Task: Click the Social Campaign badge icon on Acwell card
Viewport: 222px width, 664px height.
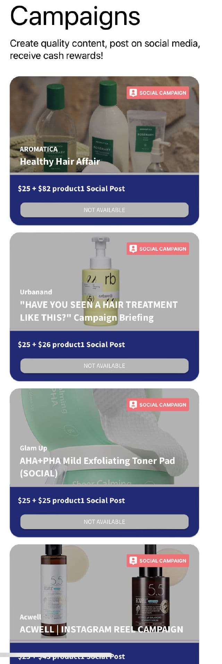Action: pyautogui.click(x=133, y=561)
